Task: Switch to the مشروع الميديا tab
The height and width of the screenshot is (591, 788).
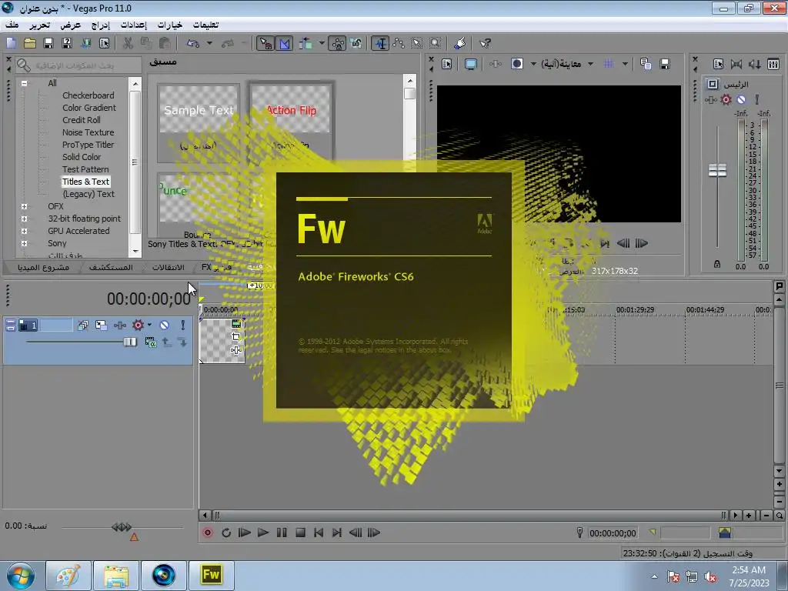Action: [x=43, y=267]
